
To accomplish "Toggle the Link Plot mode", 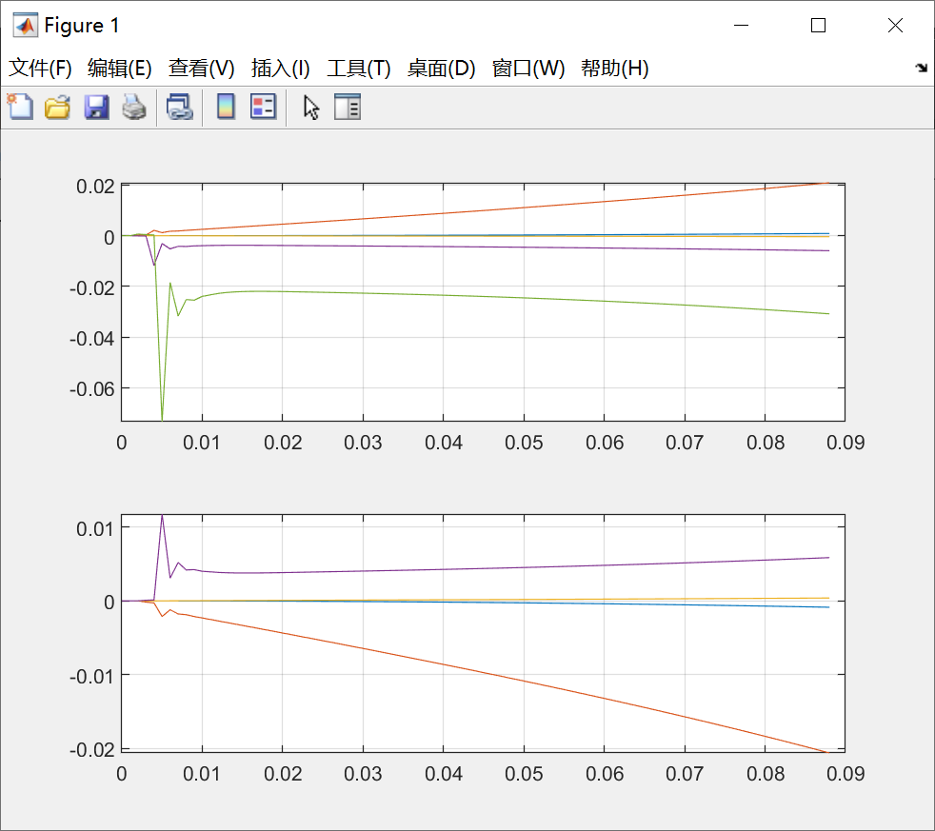I will point(178,107).
